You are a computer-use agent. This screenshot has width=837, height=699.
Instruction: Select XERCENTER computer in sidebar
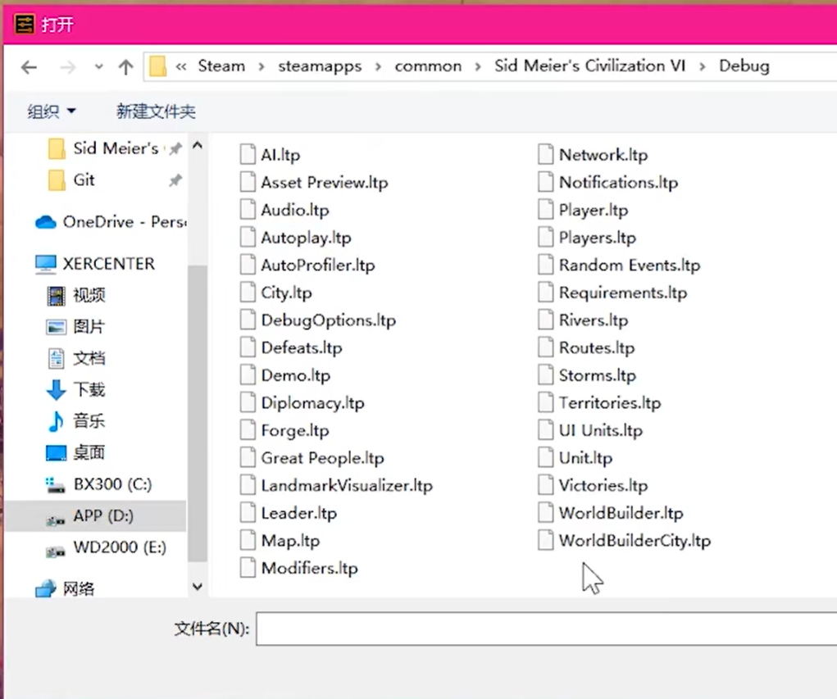(95, 264)
